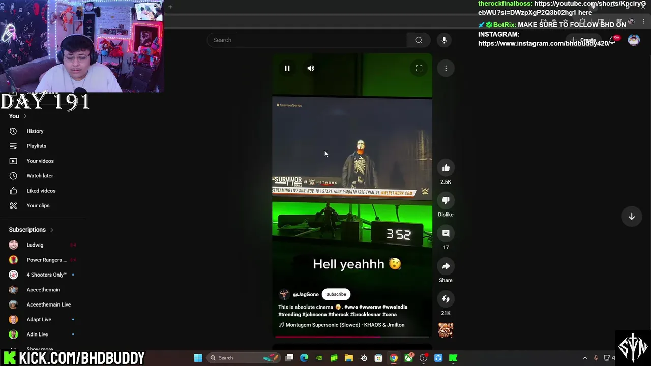Open the #wweraw hashtag
The height and width of the screenshot is (366, 651).
pos(370,307)
